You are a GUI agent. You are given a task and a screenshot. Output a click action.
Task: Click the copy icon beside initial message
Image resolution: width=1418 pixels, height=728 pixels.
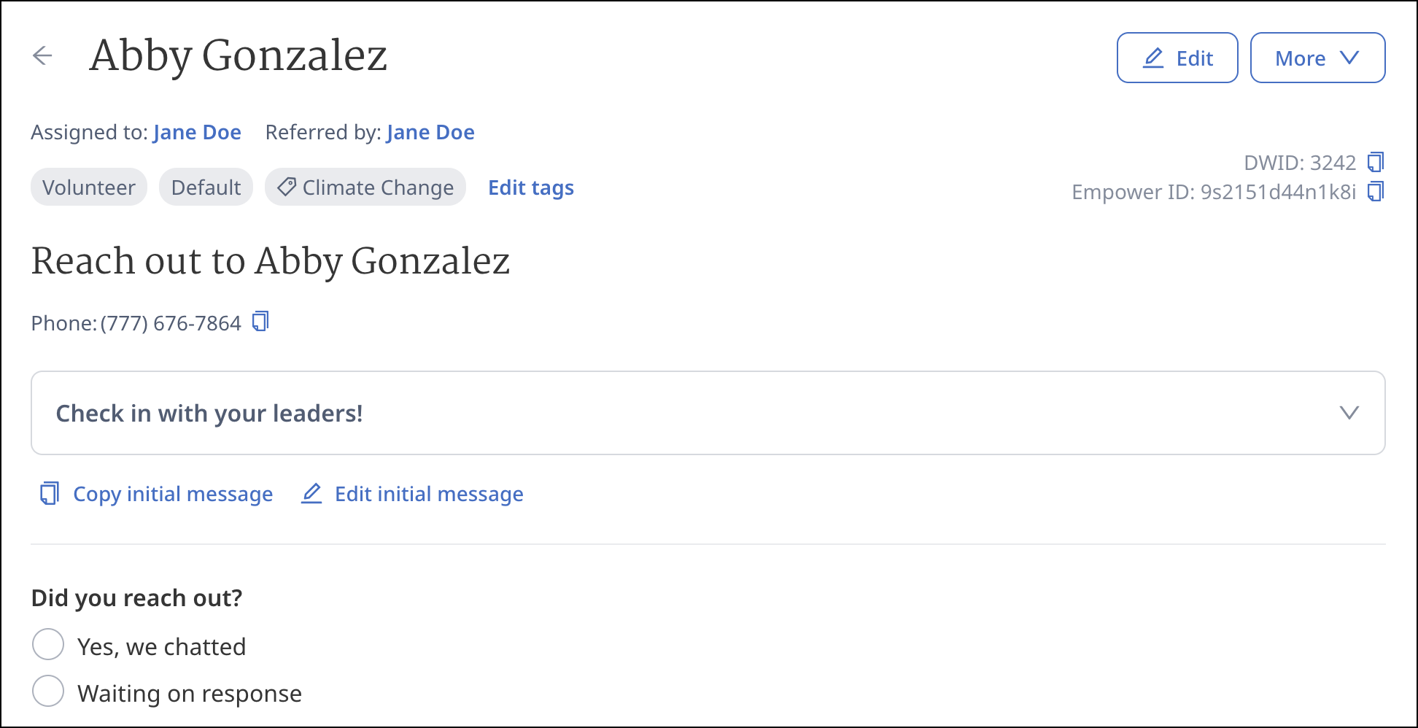49,494
